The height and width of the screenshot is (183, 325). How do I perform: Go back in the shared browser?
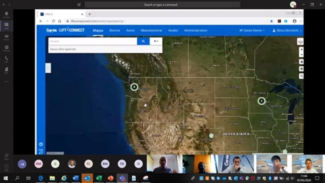tap(41, 21)
